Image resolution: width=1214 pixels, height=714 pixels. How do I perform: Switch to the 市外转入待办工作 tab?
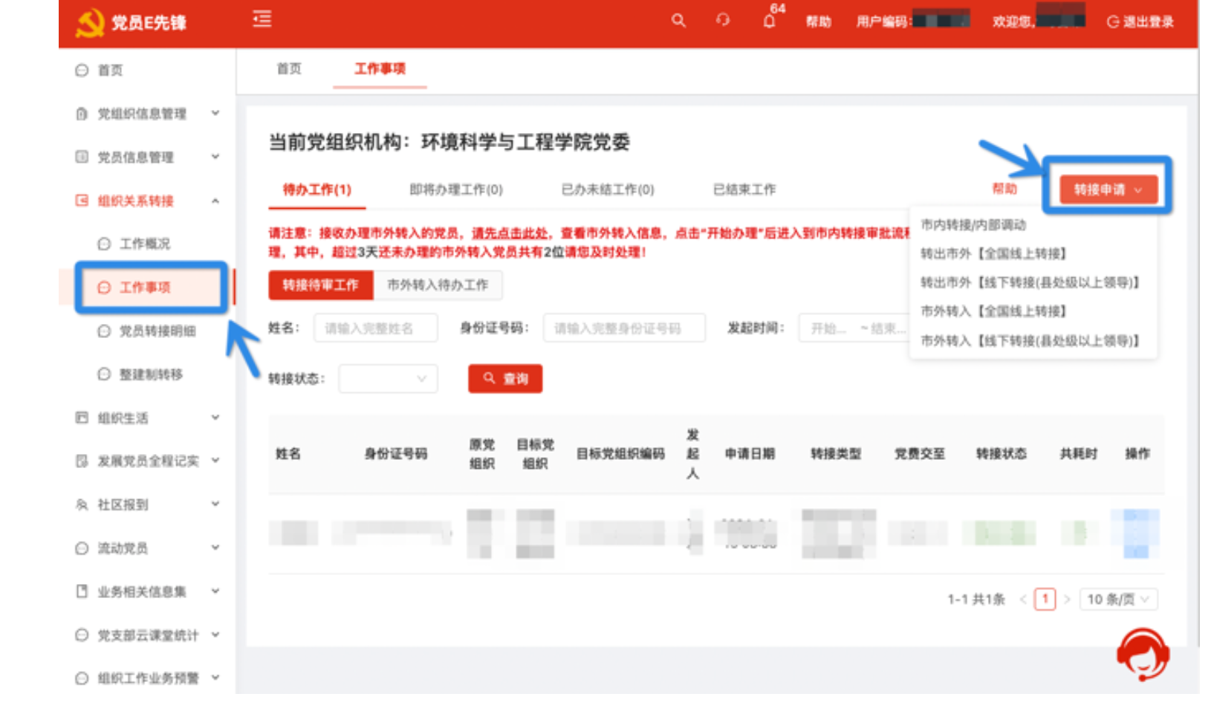[438, 285]
